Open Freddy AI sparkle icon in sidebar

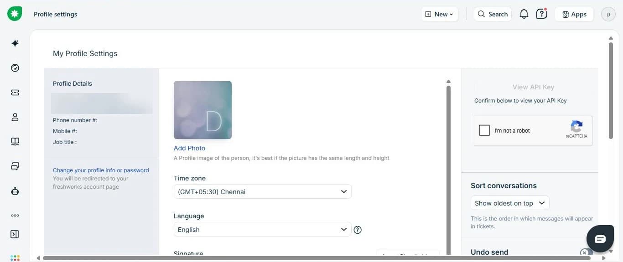tap(15, 43)
